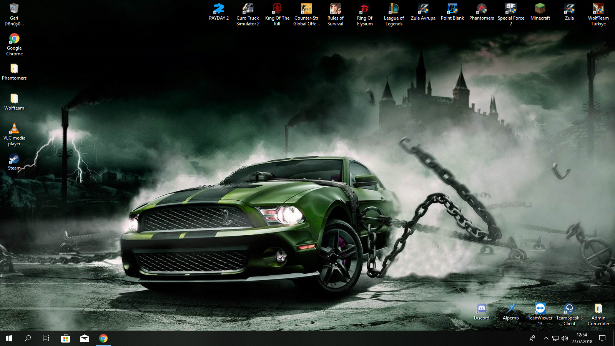615x346 pixels.
Task: Expand hidden system tray icons
Action: click(546, 338)
